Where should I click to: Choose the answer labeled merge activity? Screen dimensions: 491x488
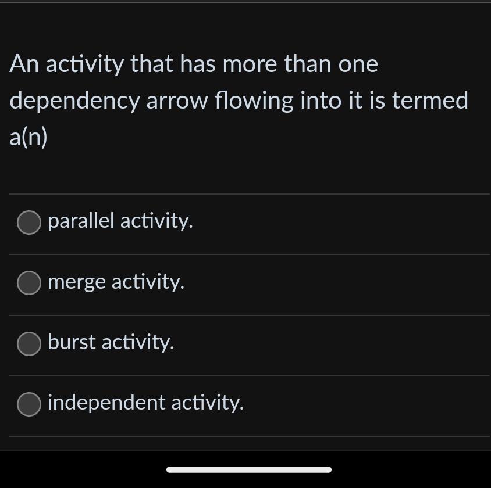coord(116,282)
